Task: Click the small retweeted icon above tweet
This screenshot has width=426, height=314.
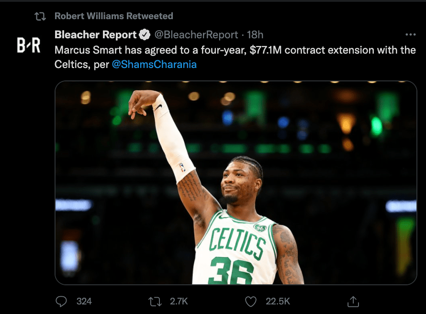Action: [x=40, y=16]
